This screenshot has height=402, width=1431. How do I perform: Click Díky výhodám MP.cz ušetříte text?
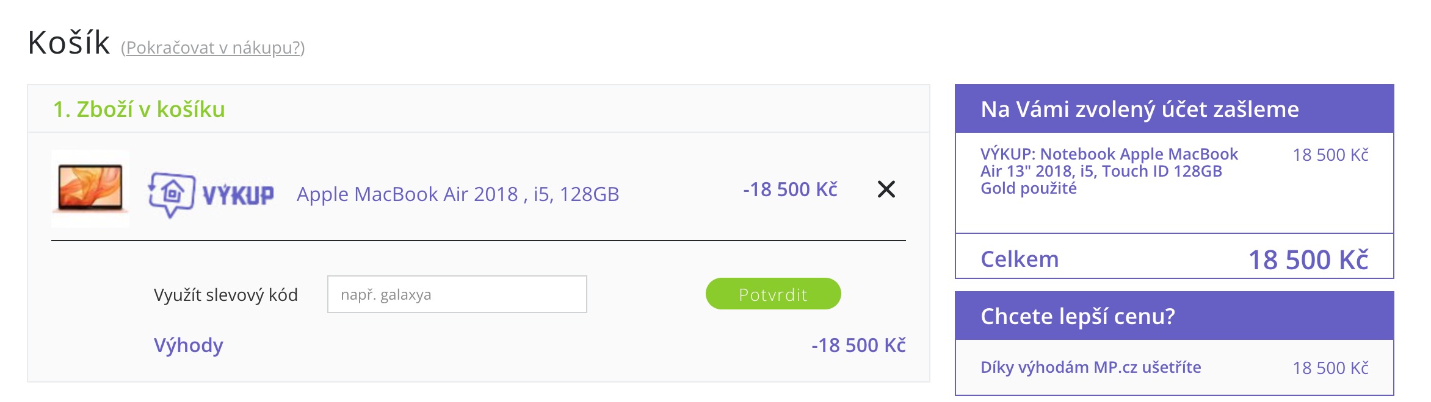point(1090,367)
